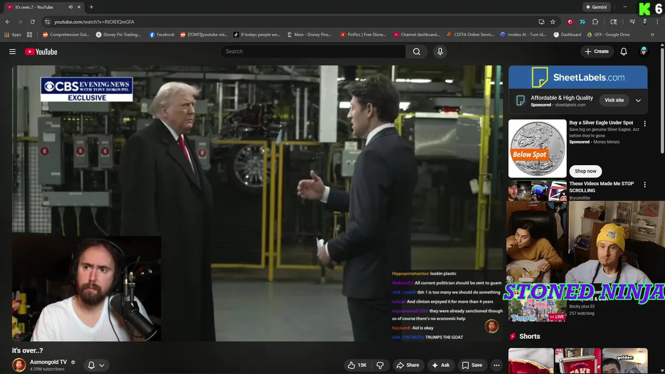Open the GFX - Google Drive bookmark
The width and height of the screenshot is (665, 374).
click(x=608, y=35)
